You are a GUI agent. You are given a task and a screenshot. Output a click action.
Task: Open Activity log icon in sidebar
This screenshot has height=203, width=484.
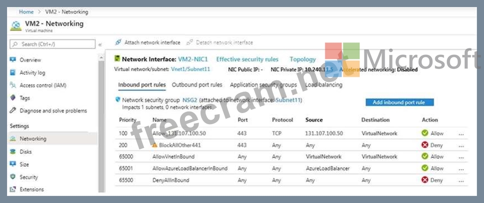click(13, 72)
